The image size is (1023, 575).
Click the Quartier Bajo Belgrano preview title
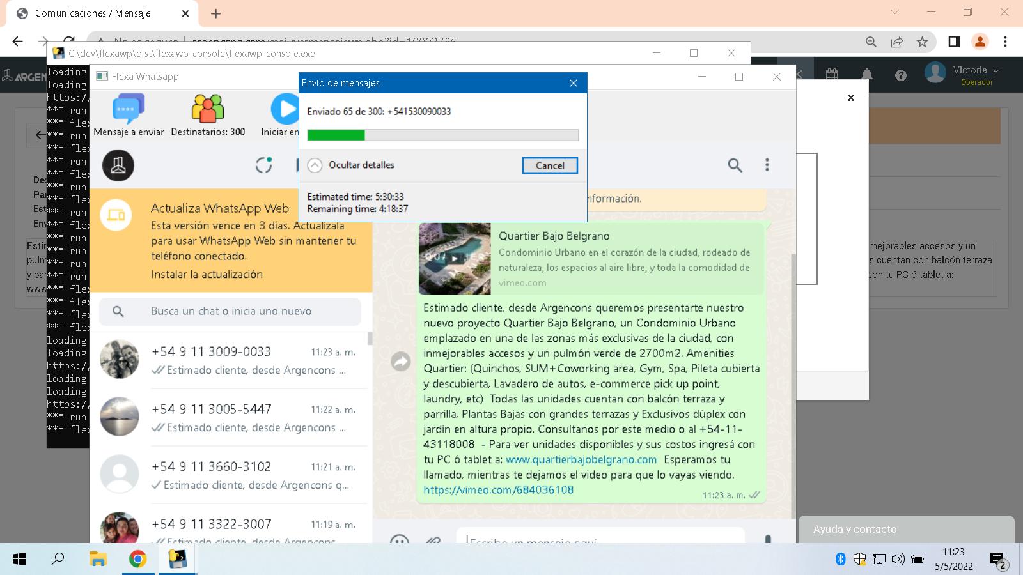coord(554,236)
